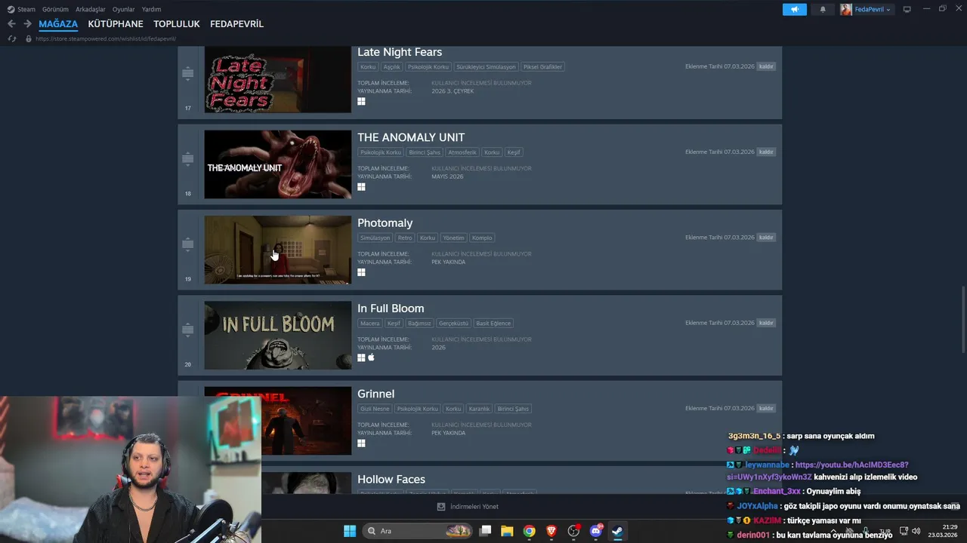This screenshot has height=543, width=967.
Task: Switch to Big Picture display mode icon
Action: pos(907,9)
